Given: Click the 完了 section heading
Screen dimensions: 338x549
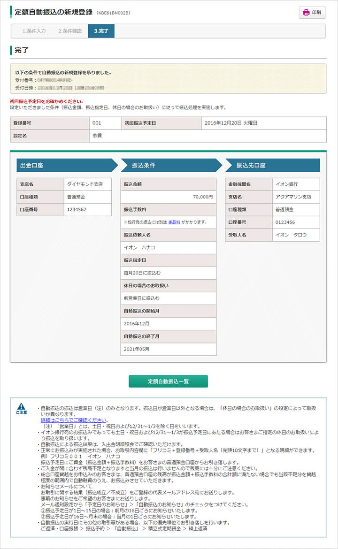Looking at the screenshot, I should click(x=22, y=50).
